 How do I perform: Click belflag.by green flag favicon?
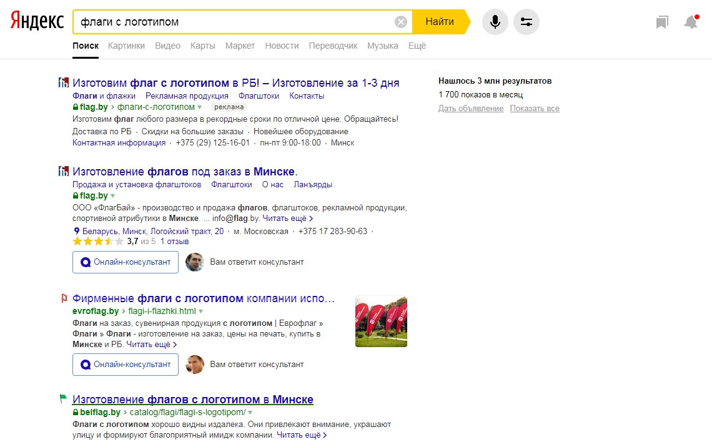(63, 398)
